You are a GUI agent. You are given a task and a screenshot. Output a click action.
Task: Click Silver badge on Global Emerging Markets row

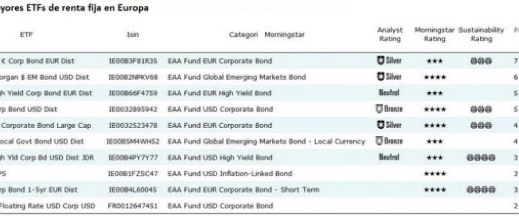[x=390, y=77]
